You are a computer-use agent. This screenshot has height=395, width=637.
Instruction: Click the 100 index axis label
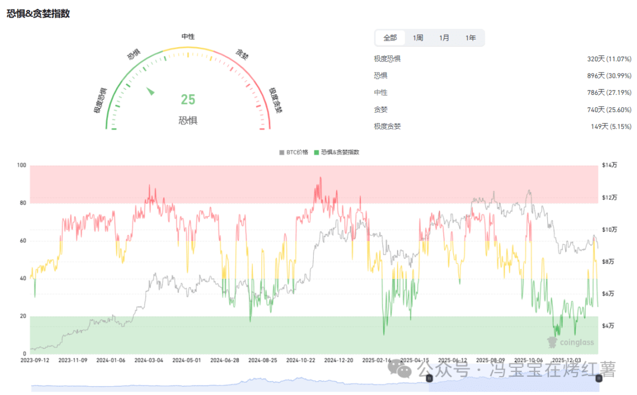pyautogui.click(x=22, y=165)
